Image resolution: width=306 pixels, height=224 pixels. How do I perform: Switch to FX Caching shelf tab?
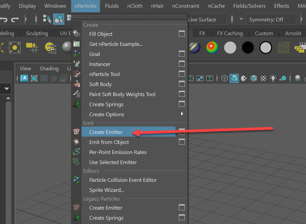click(x=230, y=33)
